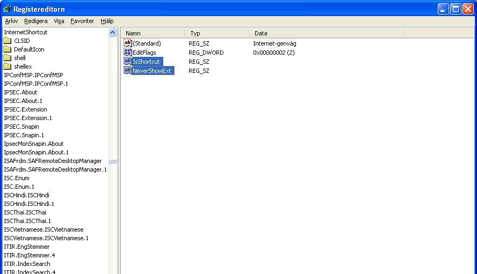Sort values by the Data column header
Viewport: 477px width, 274px height.
pos(327,33)
